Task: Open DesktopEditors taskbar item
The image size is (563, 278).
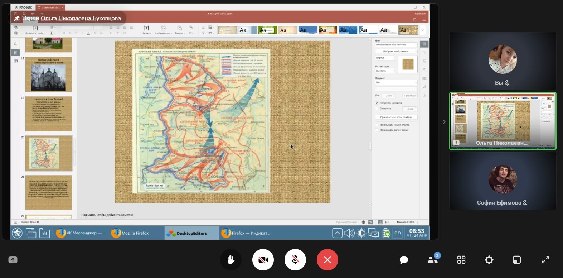Action: pos(191,233)
